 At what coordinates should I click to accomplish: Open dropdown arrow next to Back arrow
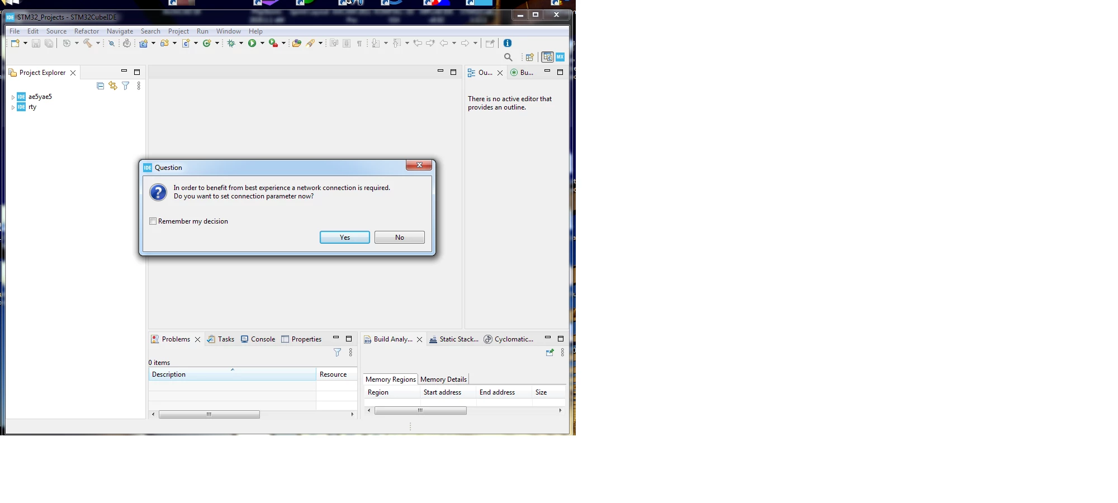(x=454, y=43)
